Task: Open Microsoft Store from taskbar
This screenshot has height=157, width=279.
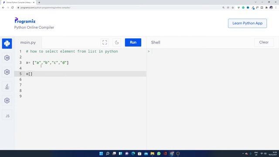Action: point(139,154)
